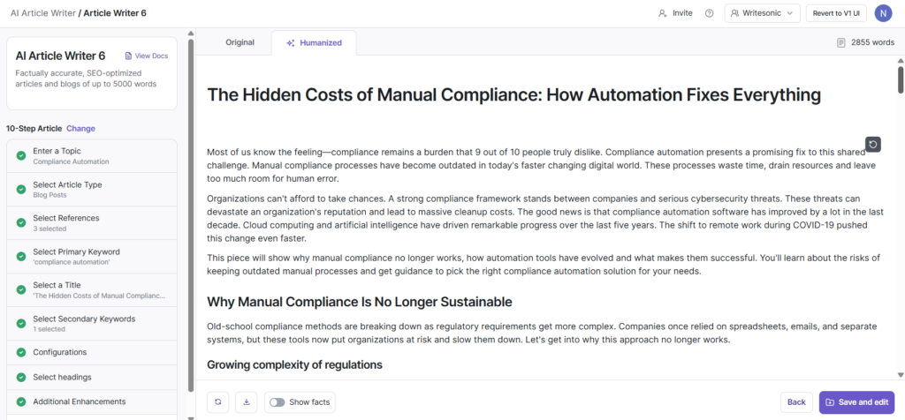This screenshot has width=905, height=420.
Task: Click the regenerate refresh icon in bottom toolbar
Action: pos(218,402)
